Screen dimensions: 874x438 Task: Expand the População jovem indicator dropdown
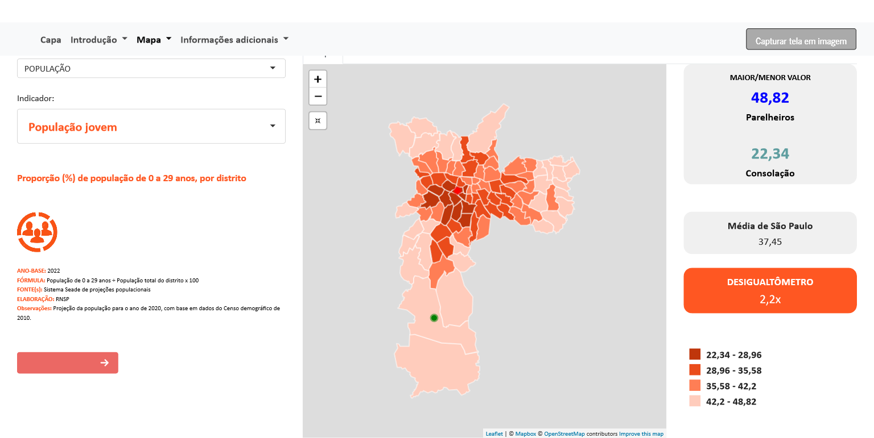[x=151, y=126]
